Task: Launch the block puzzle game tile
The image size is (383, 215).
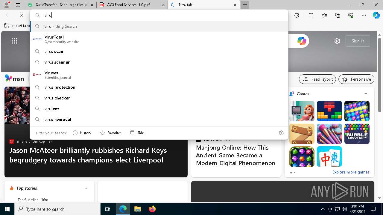Action: 329,111
